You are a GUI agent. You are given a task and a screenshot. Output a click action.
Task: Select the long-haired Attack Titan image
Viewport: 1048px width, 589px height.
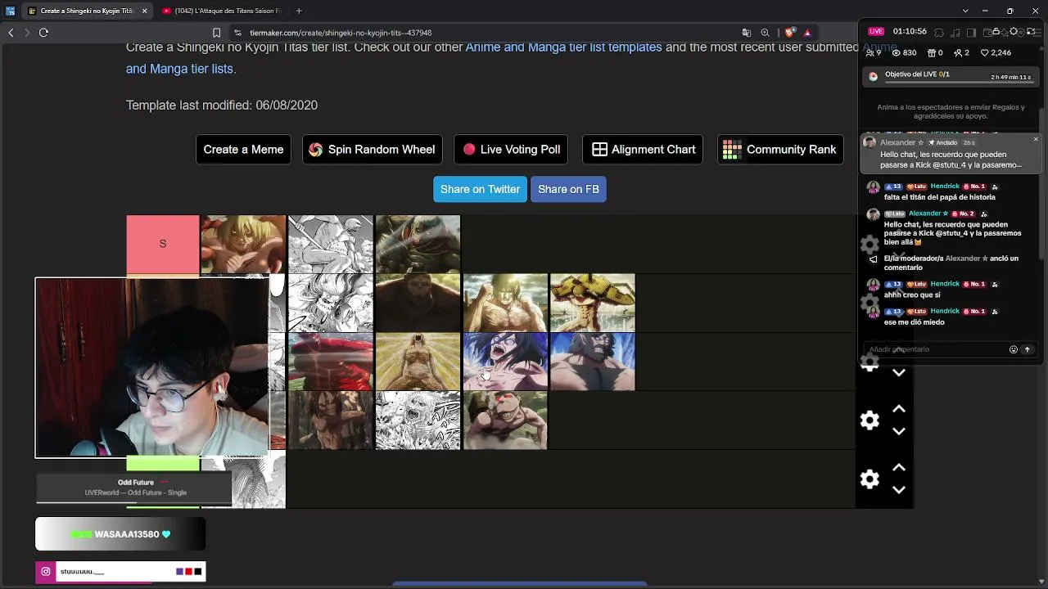tap(331, 420)
